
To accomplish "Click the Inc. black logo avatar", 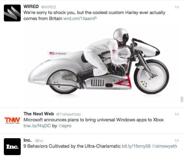I will pyautogui.click(x=12, y=147).
